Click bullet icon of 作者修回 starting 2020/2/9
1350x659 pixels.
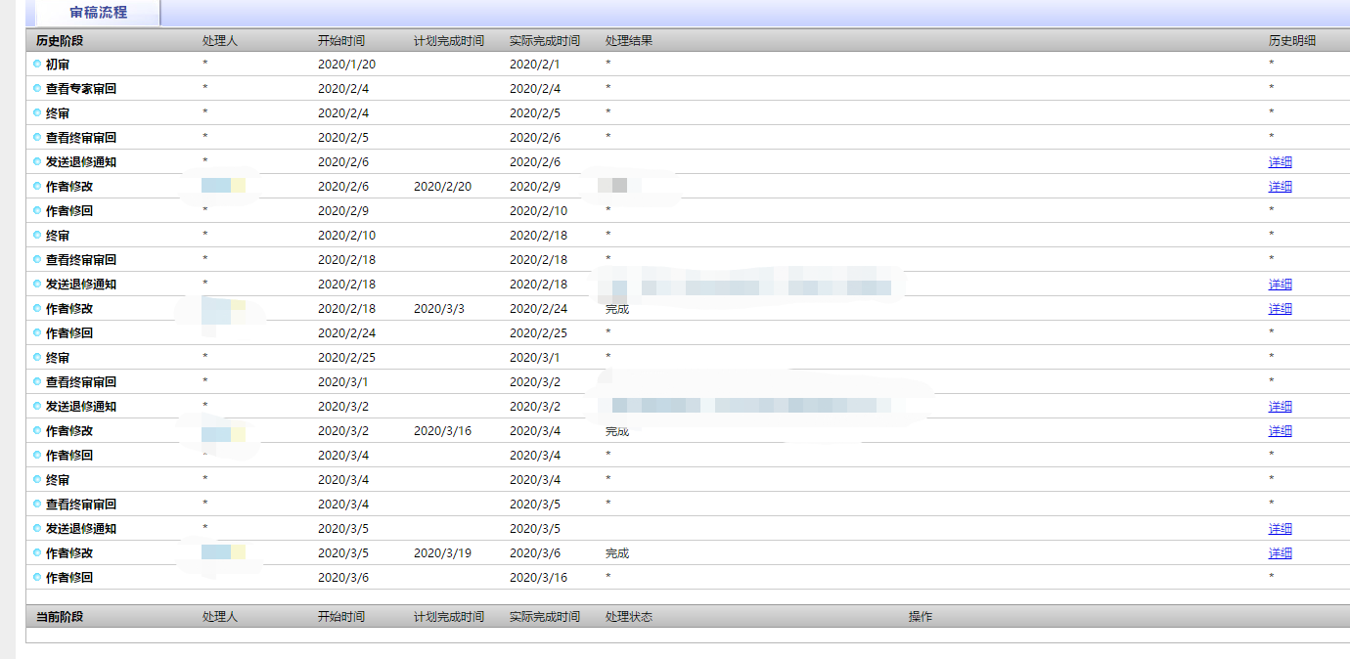click(37, 211)
